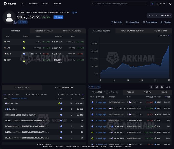Open the Relay.link counterparty row

click(x=44, y=103)
